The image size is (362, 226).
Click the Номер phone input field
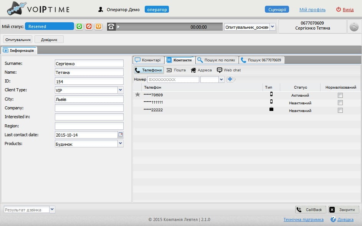click(x=173, y=79)
